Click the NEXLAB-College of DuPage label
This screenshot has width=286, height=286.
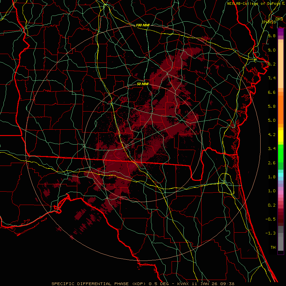click(x=255, y=3)
